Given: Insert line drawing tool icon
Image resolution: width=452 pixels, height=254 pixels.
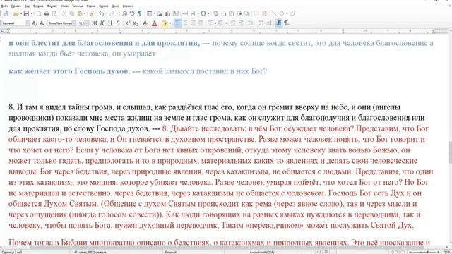Looking at the screenshot, I should pyautogui.click(x=274, y=13).
